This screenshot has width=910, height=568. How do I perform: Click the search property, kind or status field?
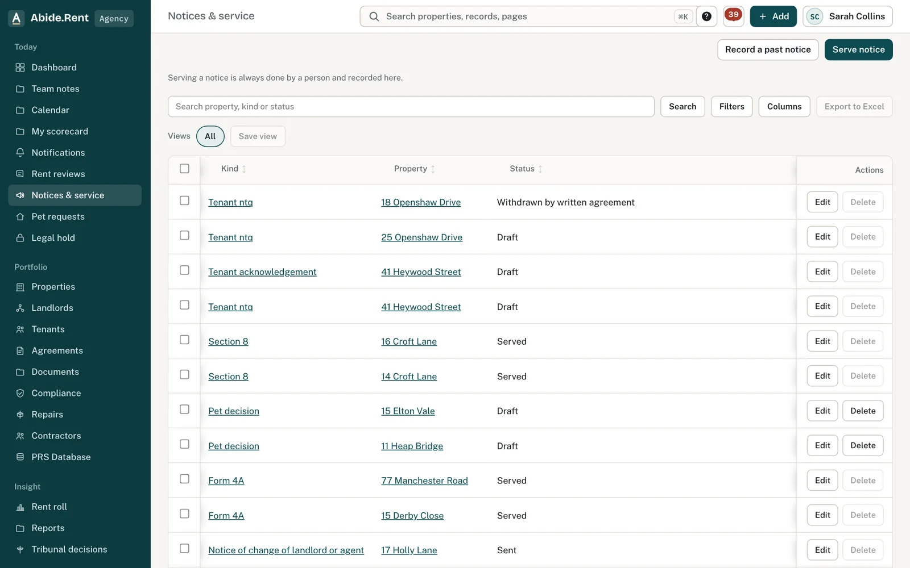[x=411, y=107]
